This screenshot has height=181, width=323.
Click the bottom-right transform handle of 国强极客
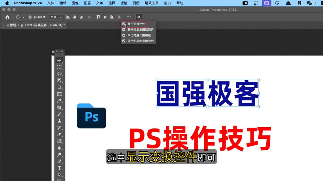(x=259, y=107)
